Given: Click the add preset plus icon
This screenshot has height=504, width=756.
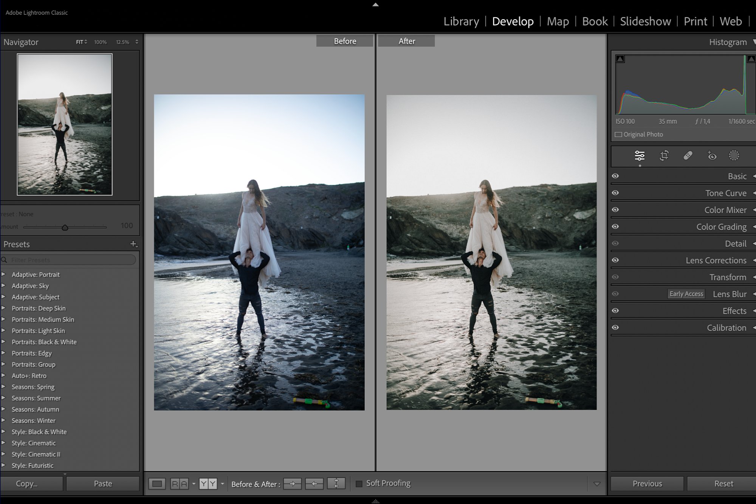Looking at the screenshot, I should click(133, 244).
